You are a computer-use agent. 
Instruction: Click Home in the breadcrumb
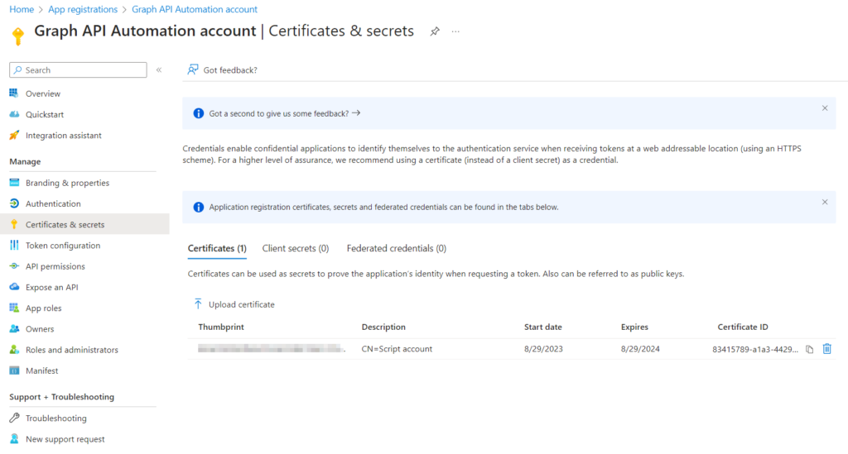pyautogui.click(x=22, y=9)
